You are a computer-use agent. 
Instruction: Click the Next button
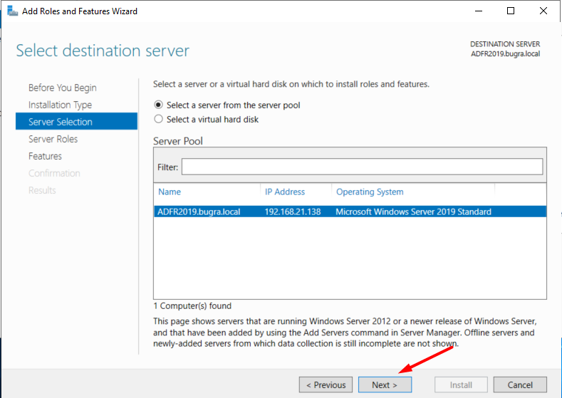point(385,384)
